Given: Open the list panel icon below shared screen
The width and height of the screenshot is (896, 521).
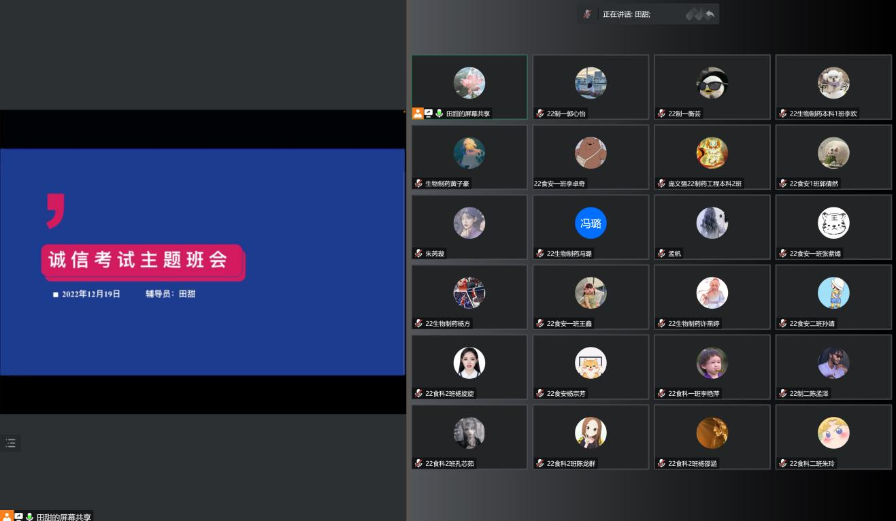Looking at the screenshot, I should [x=10, y=443].
